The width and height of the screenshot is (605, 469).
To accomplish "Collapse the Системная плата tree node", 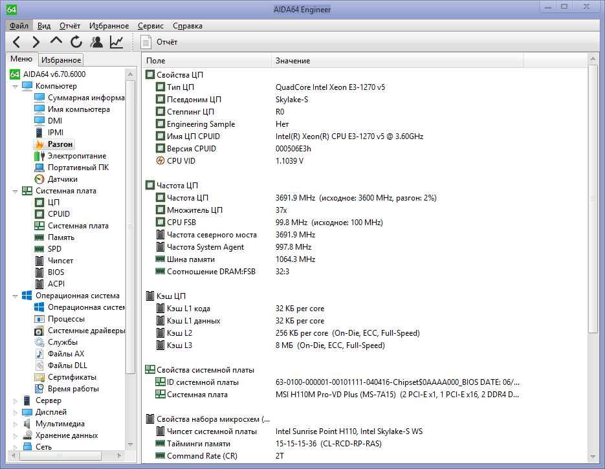I will [15, 191].
